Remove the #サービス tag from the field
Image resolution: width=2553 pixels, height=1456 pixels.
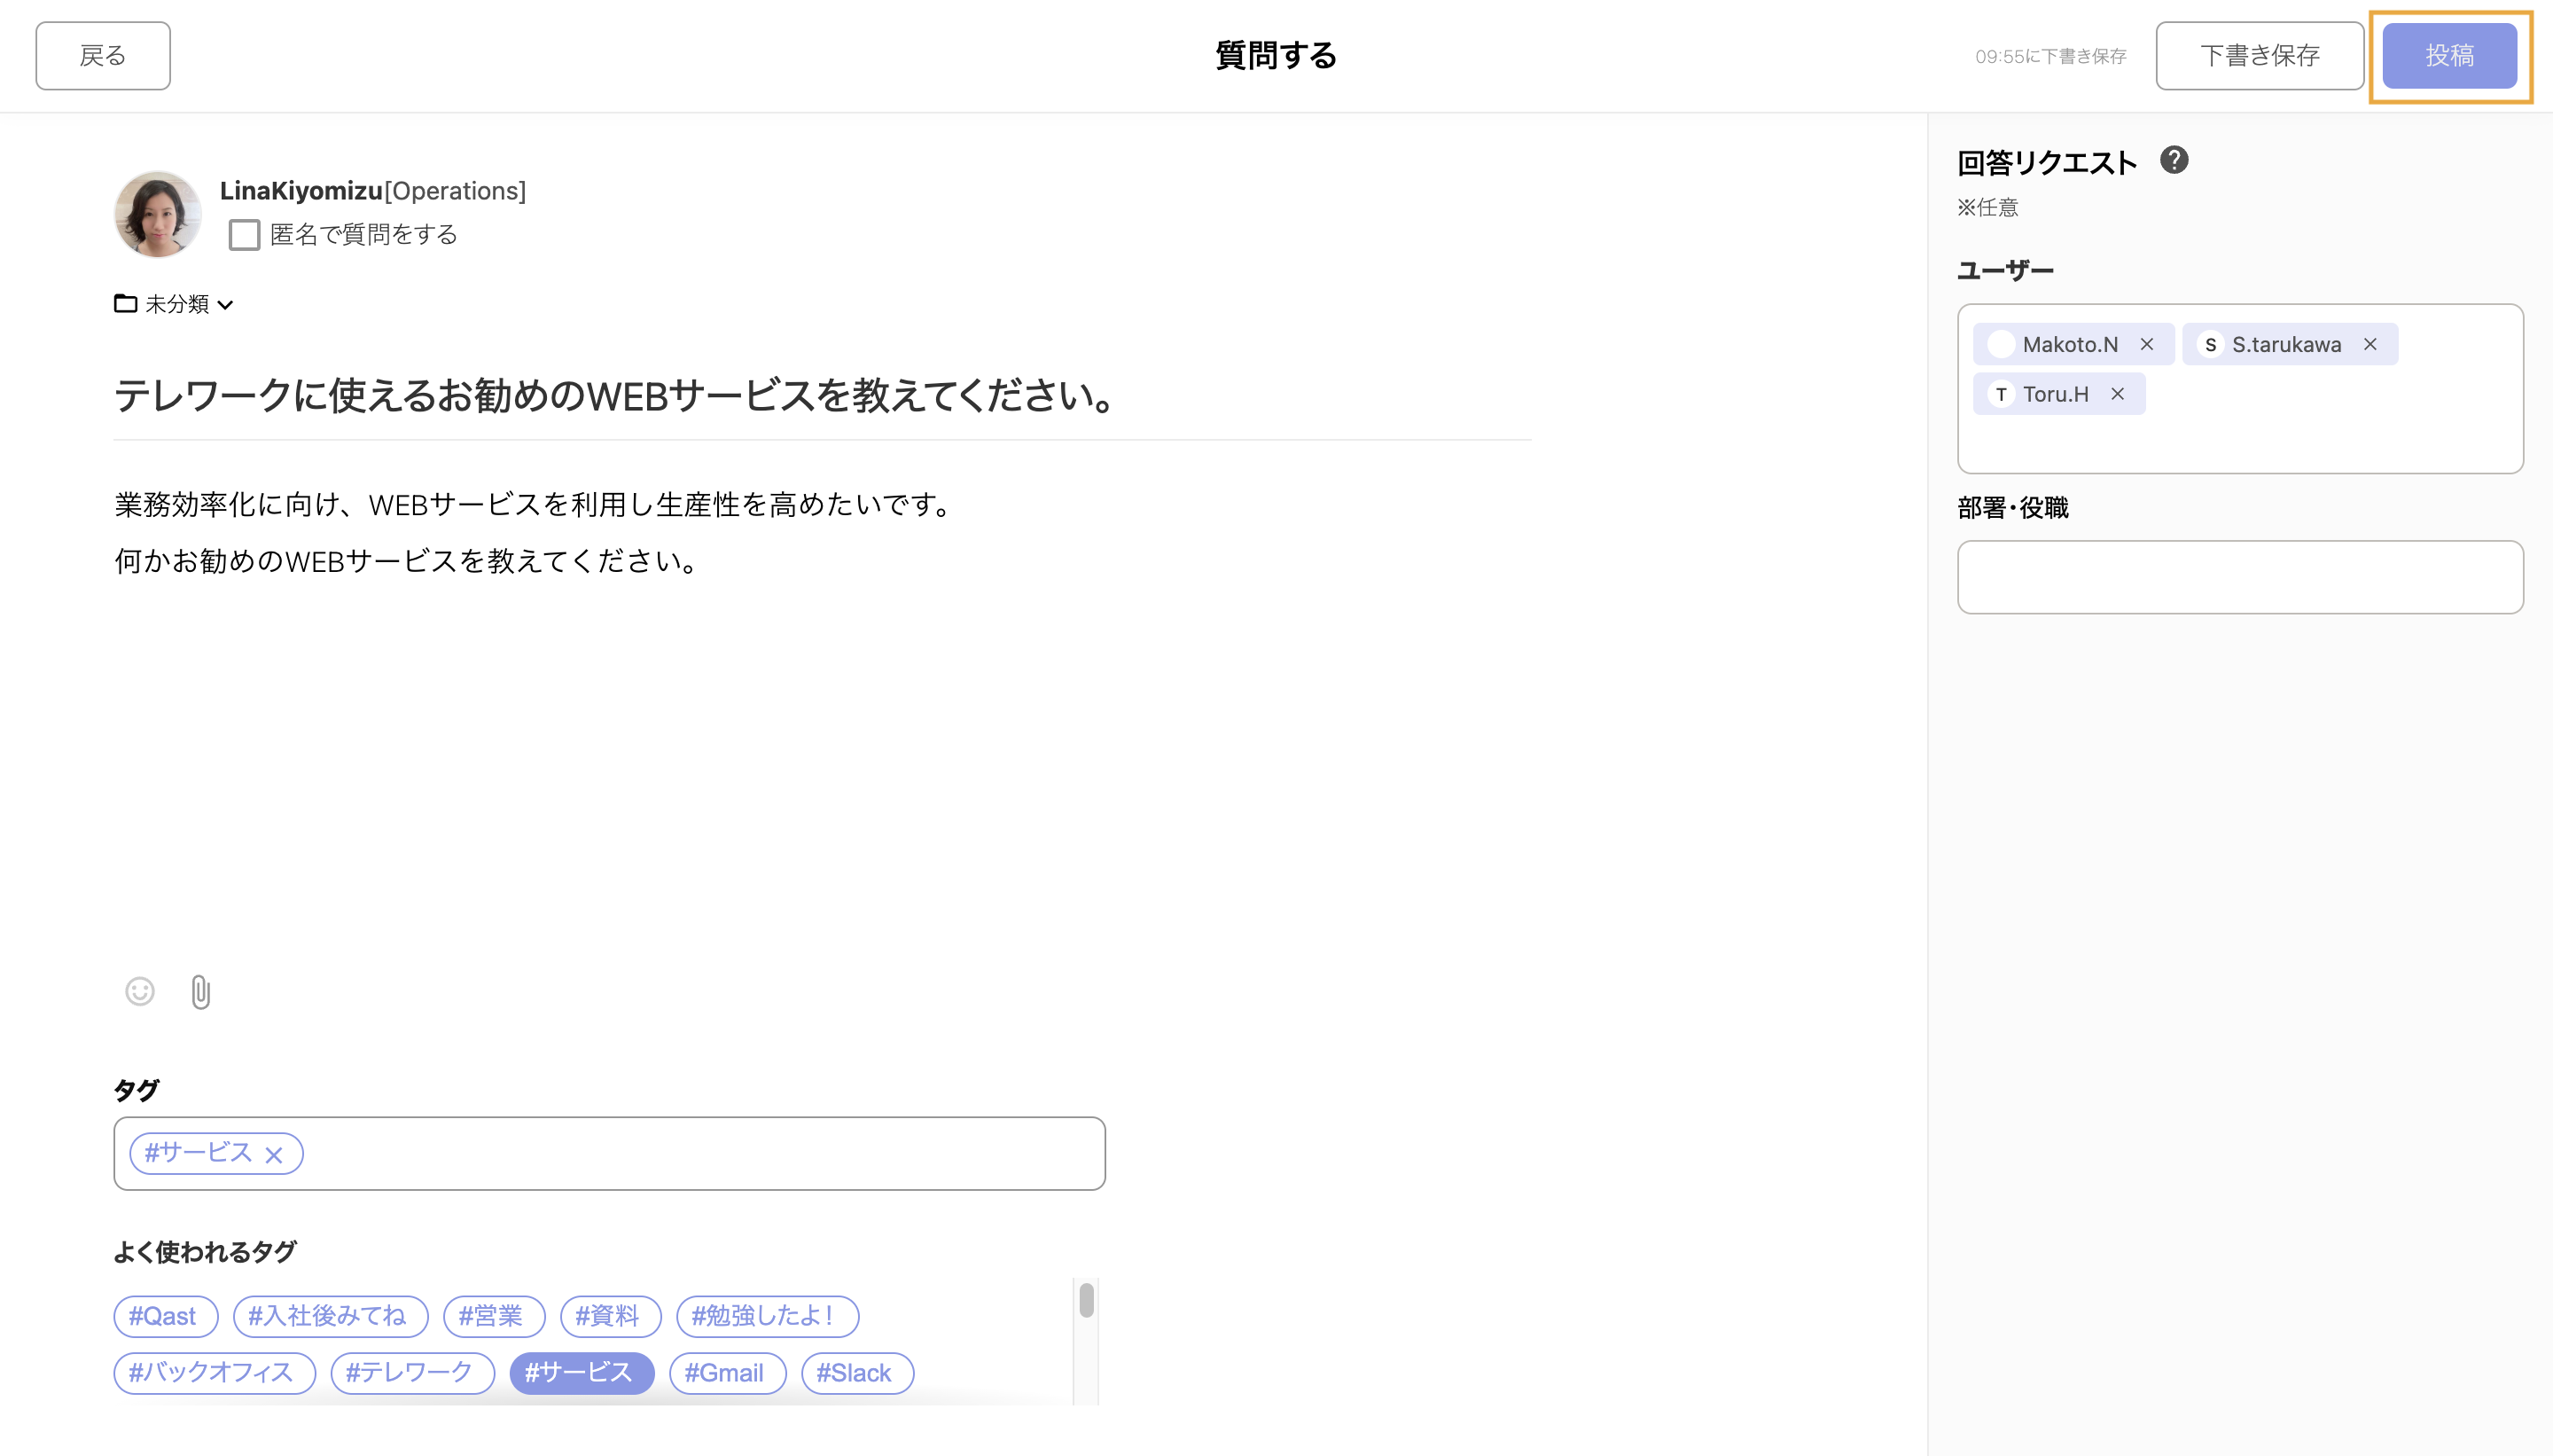click(273, 1155)
